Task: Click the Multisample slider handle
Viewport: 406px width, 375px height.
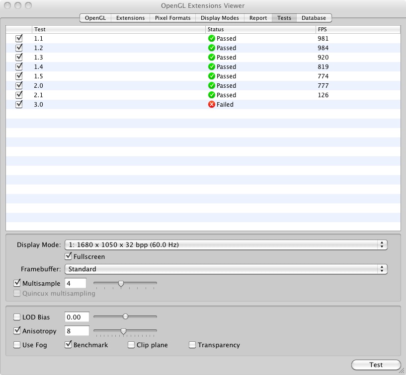Action: click(121, 284)
